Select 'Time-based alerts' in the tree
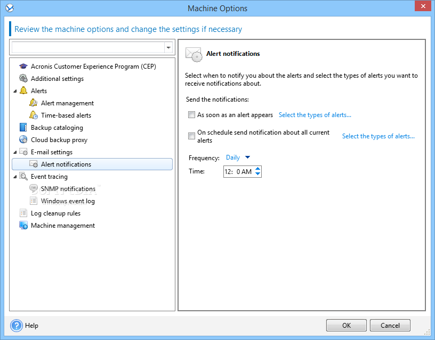The width and height of the screenshot is (435, 340). pos(66,115)
